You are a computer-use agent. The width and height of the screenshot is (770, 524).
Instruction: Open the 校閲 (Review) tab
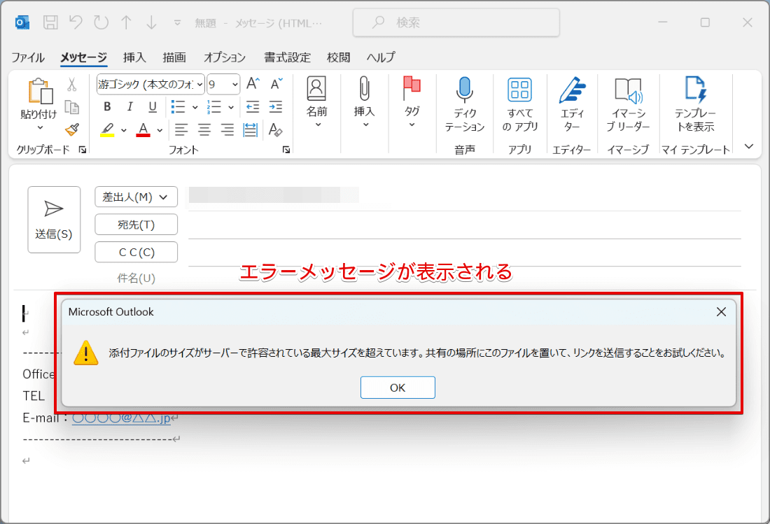339,57
